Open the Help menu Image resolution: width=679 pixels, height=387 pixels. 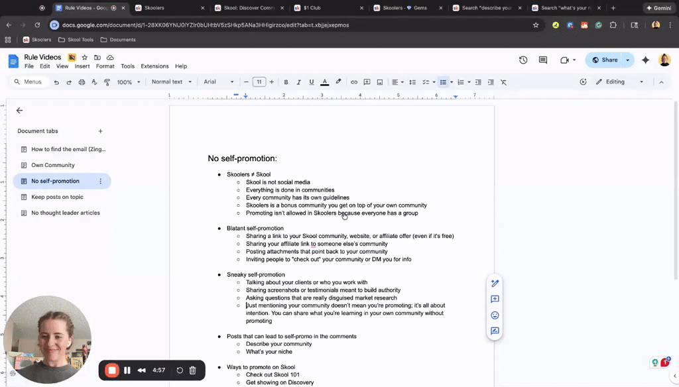click(181, 66)
